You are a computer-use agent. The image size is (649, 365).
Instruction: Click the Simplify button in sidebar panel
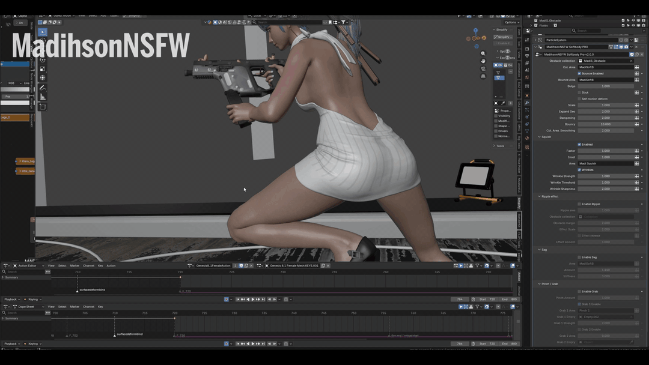[504, 37]
